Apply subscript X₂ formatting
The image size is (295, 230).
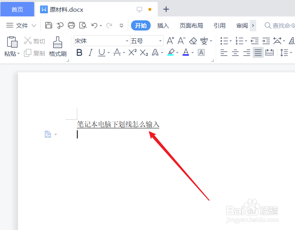(144, 53)
